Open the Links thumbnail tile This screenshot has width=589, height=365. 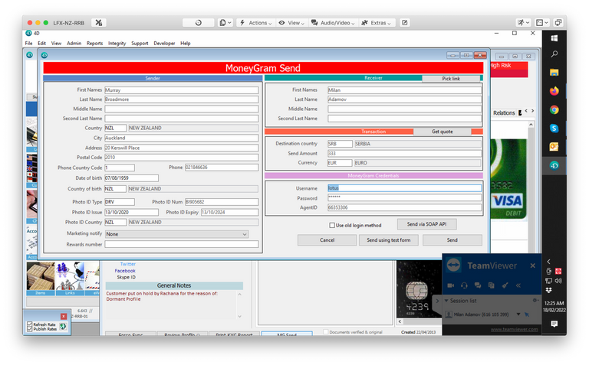click(x=70, y=279)
